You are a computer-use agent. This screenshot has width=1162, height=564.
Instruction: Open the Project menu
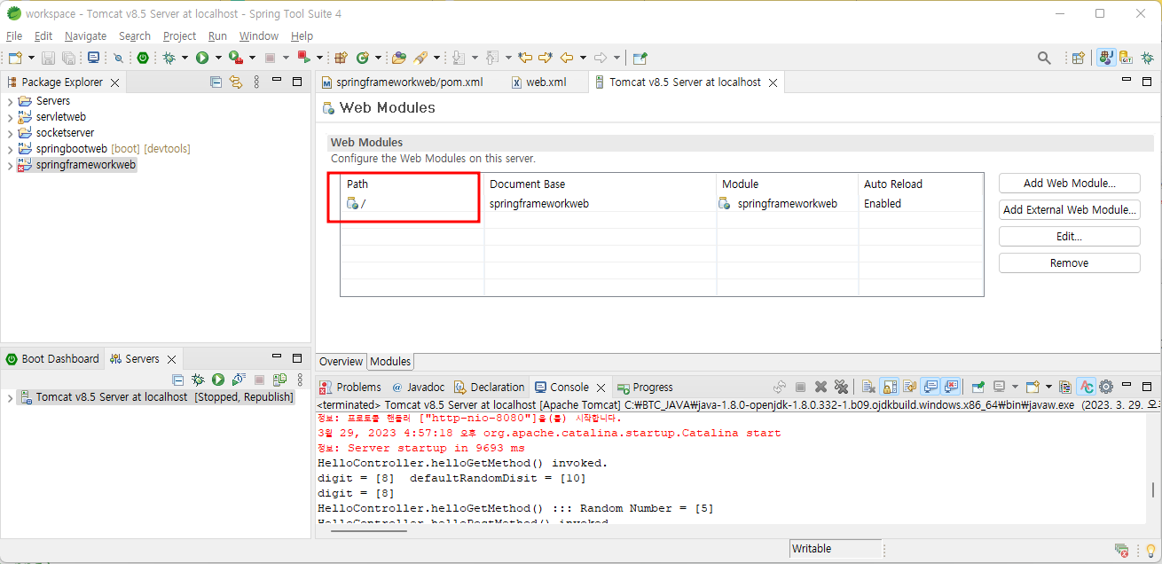pyautogui.click(x=179, y=36)
